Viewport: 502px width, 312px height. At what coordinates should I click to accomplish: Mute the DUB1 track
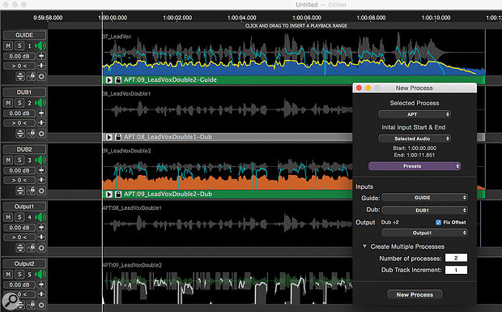pos(8,103)
